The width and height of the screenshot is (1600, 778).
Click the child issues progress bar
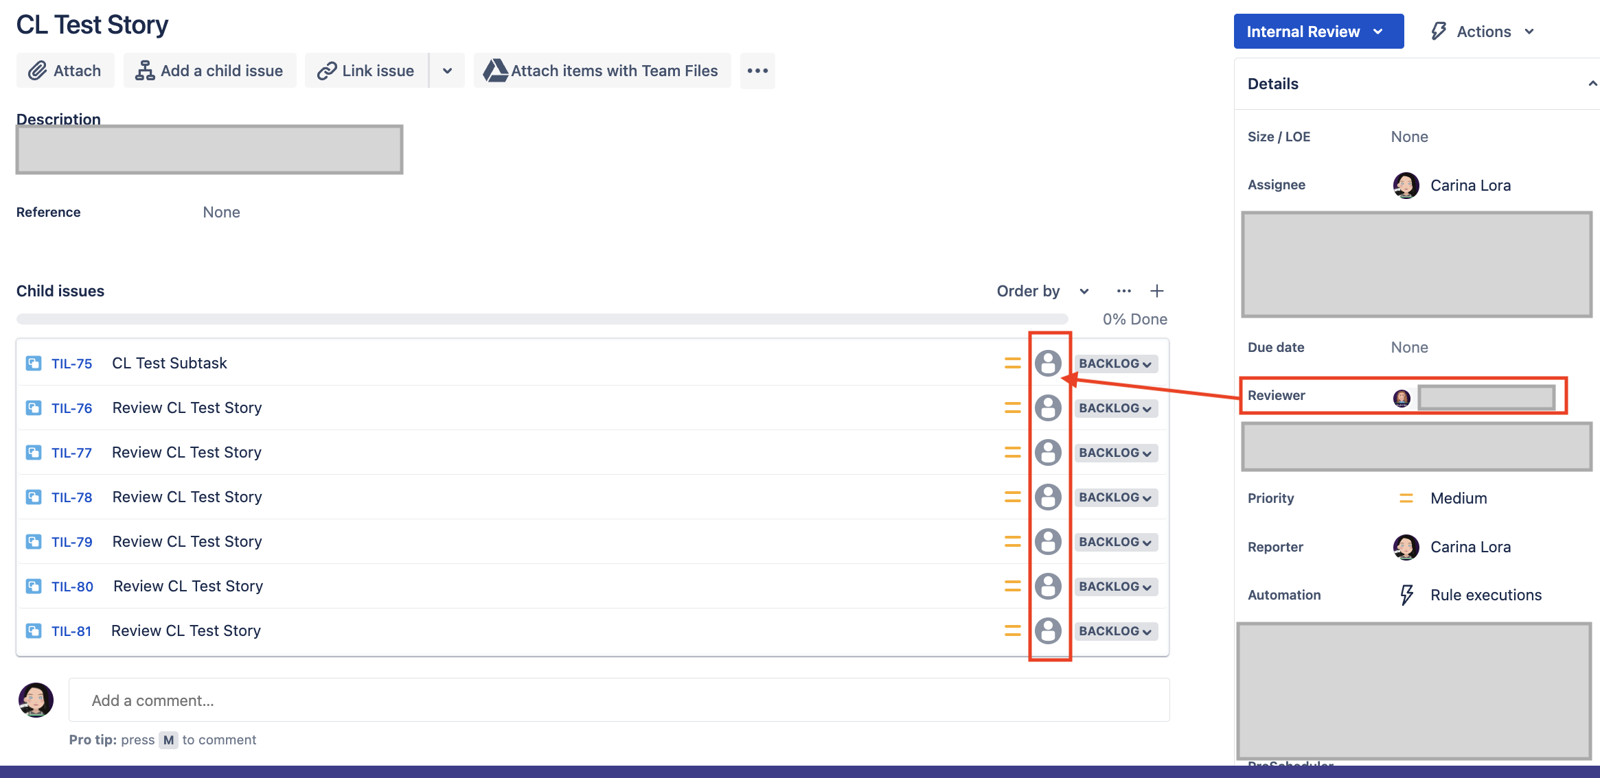coord(542,319)
